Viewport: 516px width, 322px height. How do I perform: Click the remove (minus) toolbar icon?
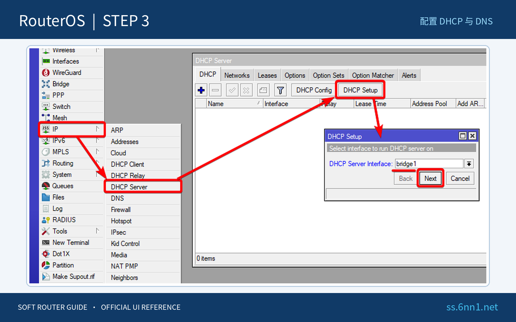coord(215,90)
